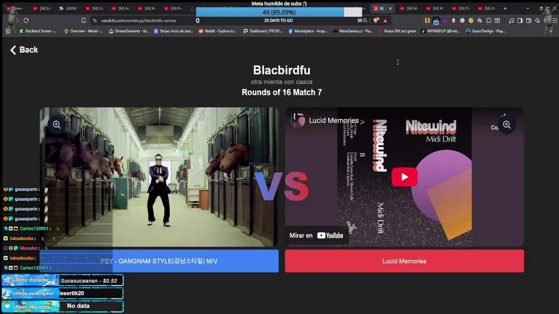The width and height of the screenshot is (559, 314).
Task: Reload the page with the refresh icon
Action: (26, 20)
